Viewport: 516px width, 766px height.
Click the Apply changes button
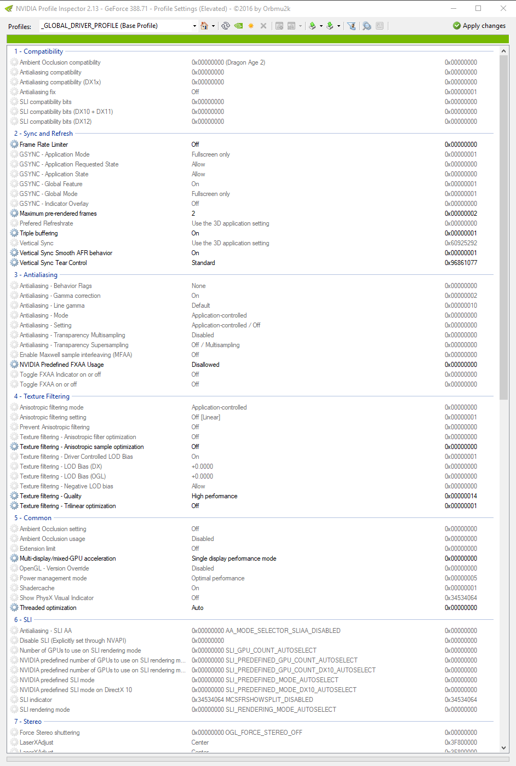pos(479,26)
